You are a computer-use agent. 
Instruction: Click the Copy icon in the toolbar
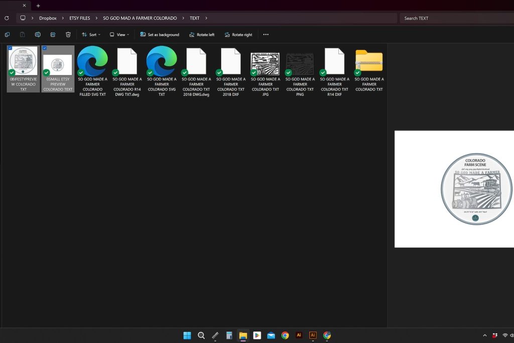(x=7, y=35)
